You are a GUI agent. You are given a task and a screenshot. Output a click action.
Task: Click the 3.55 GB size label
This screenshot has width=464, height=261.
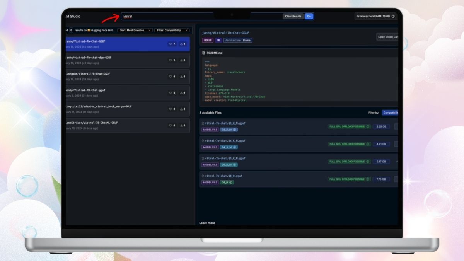pyautogui.click(x=381, y=126)
